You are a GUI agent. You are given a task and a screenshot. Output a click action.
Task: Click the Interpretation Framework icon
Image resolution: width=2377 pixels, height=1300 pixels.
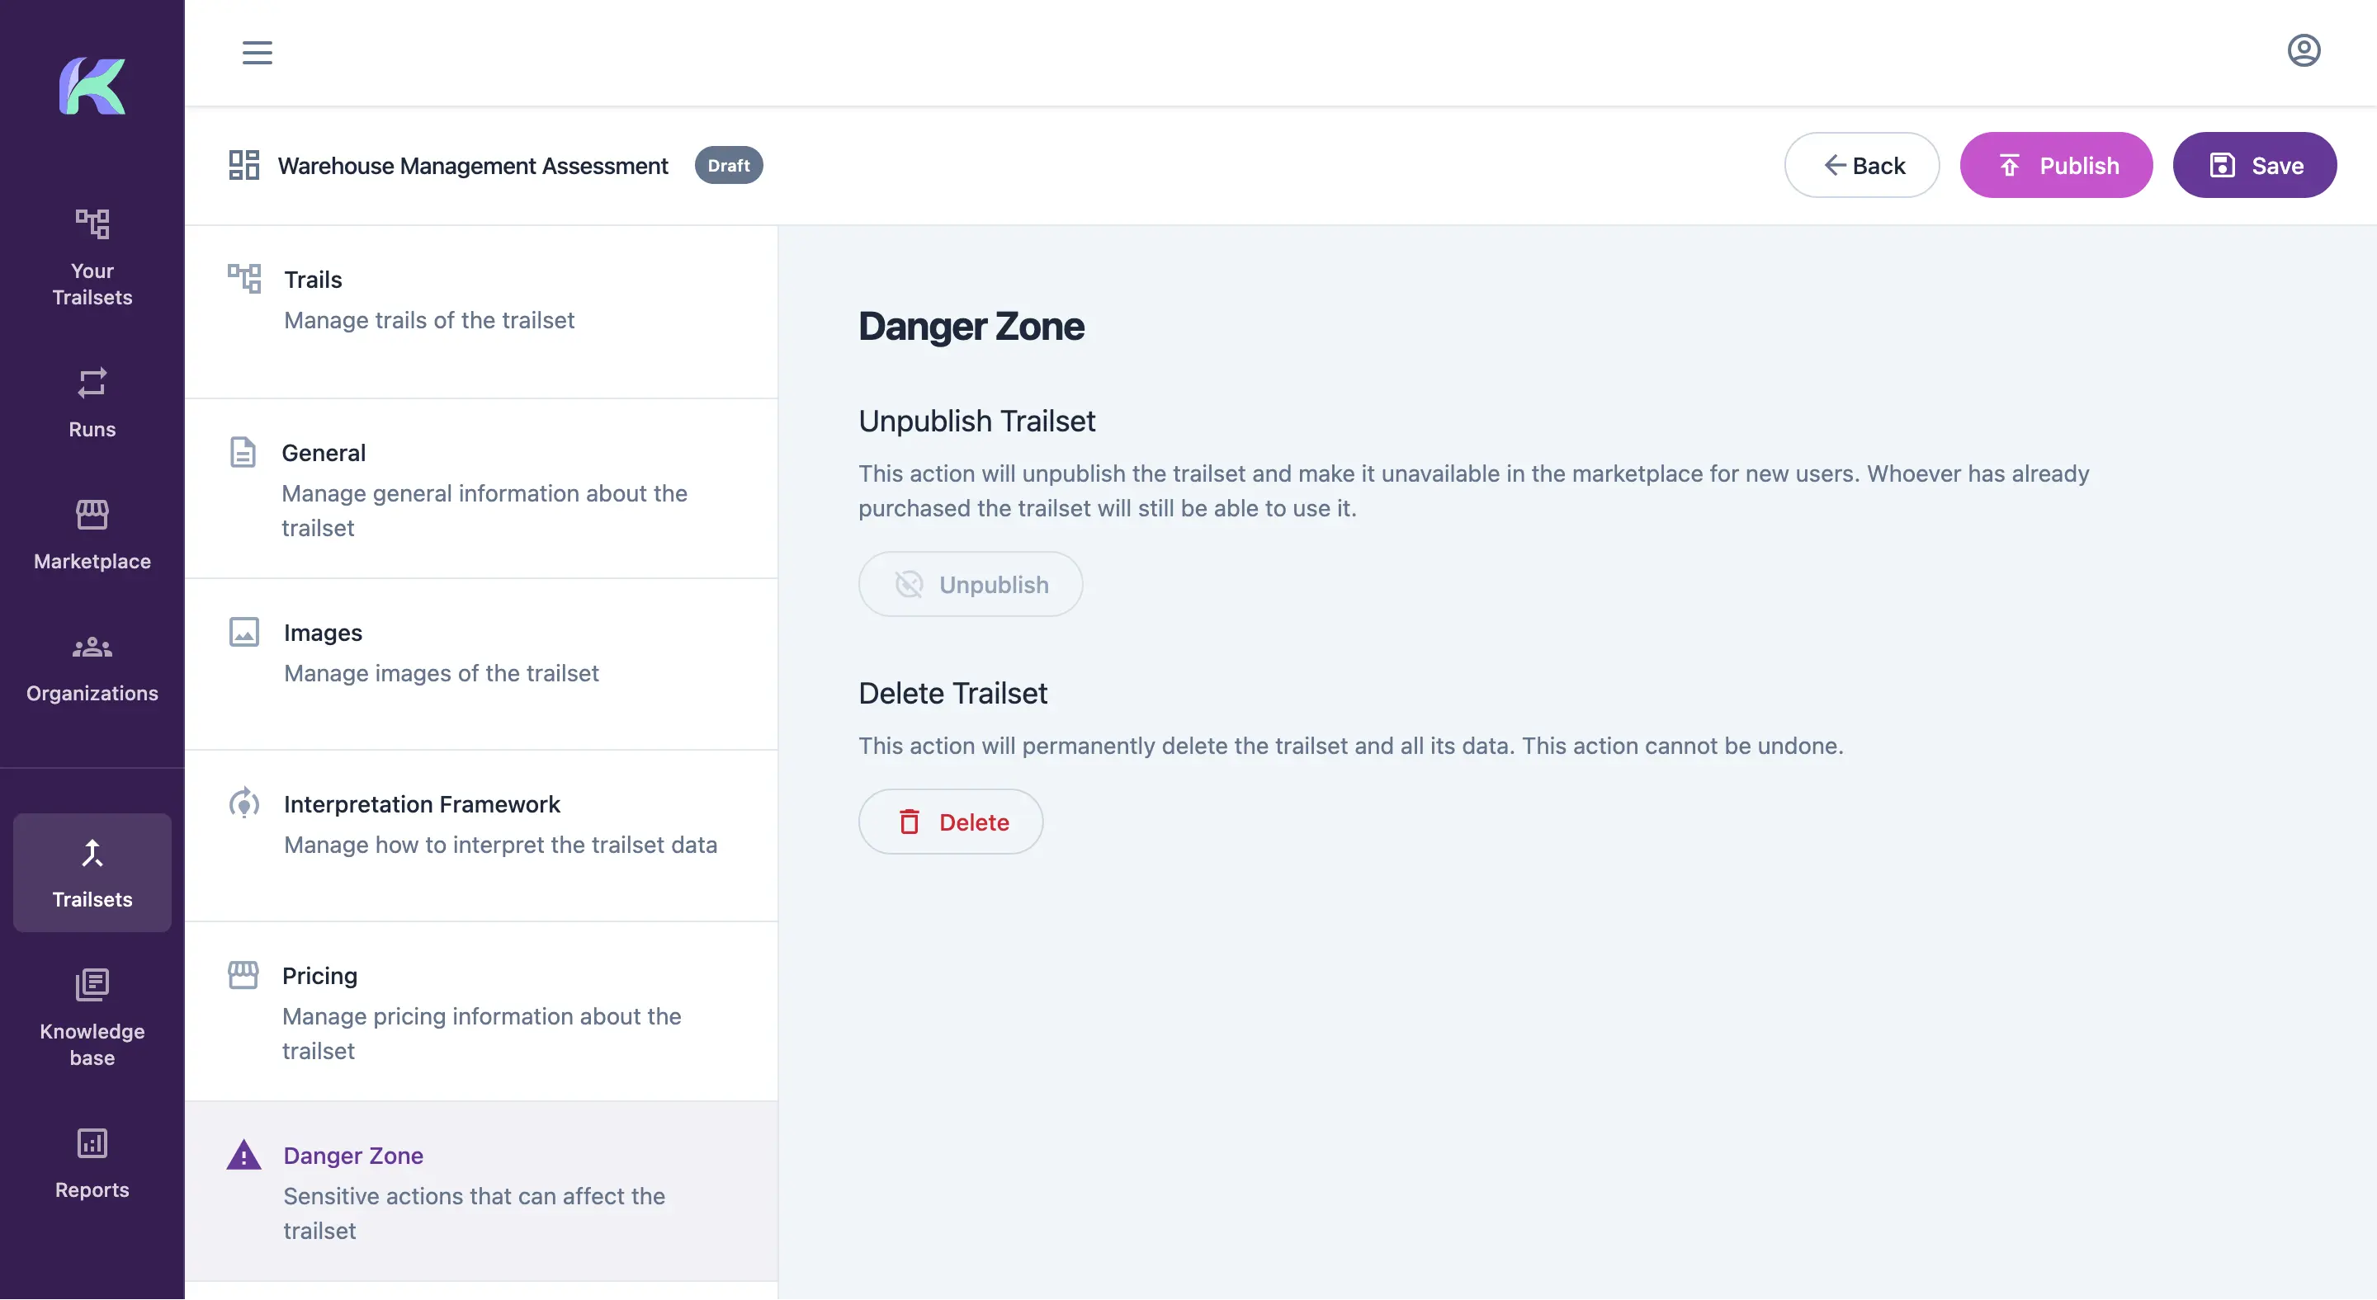(243, 803)
